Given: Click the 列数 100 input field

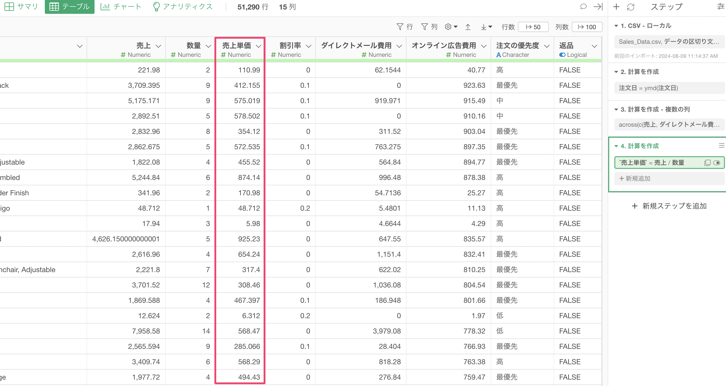Looking at the screenshot, I should click(x=587, y=27).
